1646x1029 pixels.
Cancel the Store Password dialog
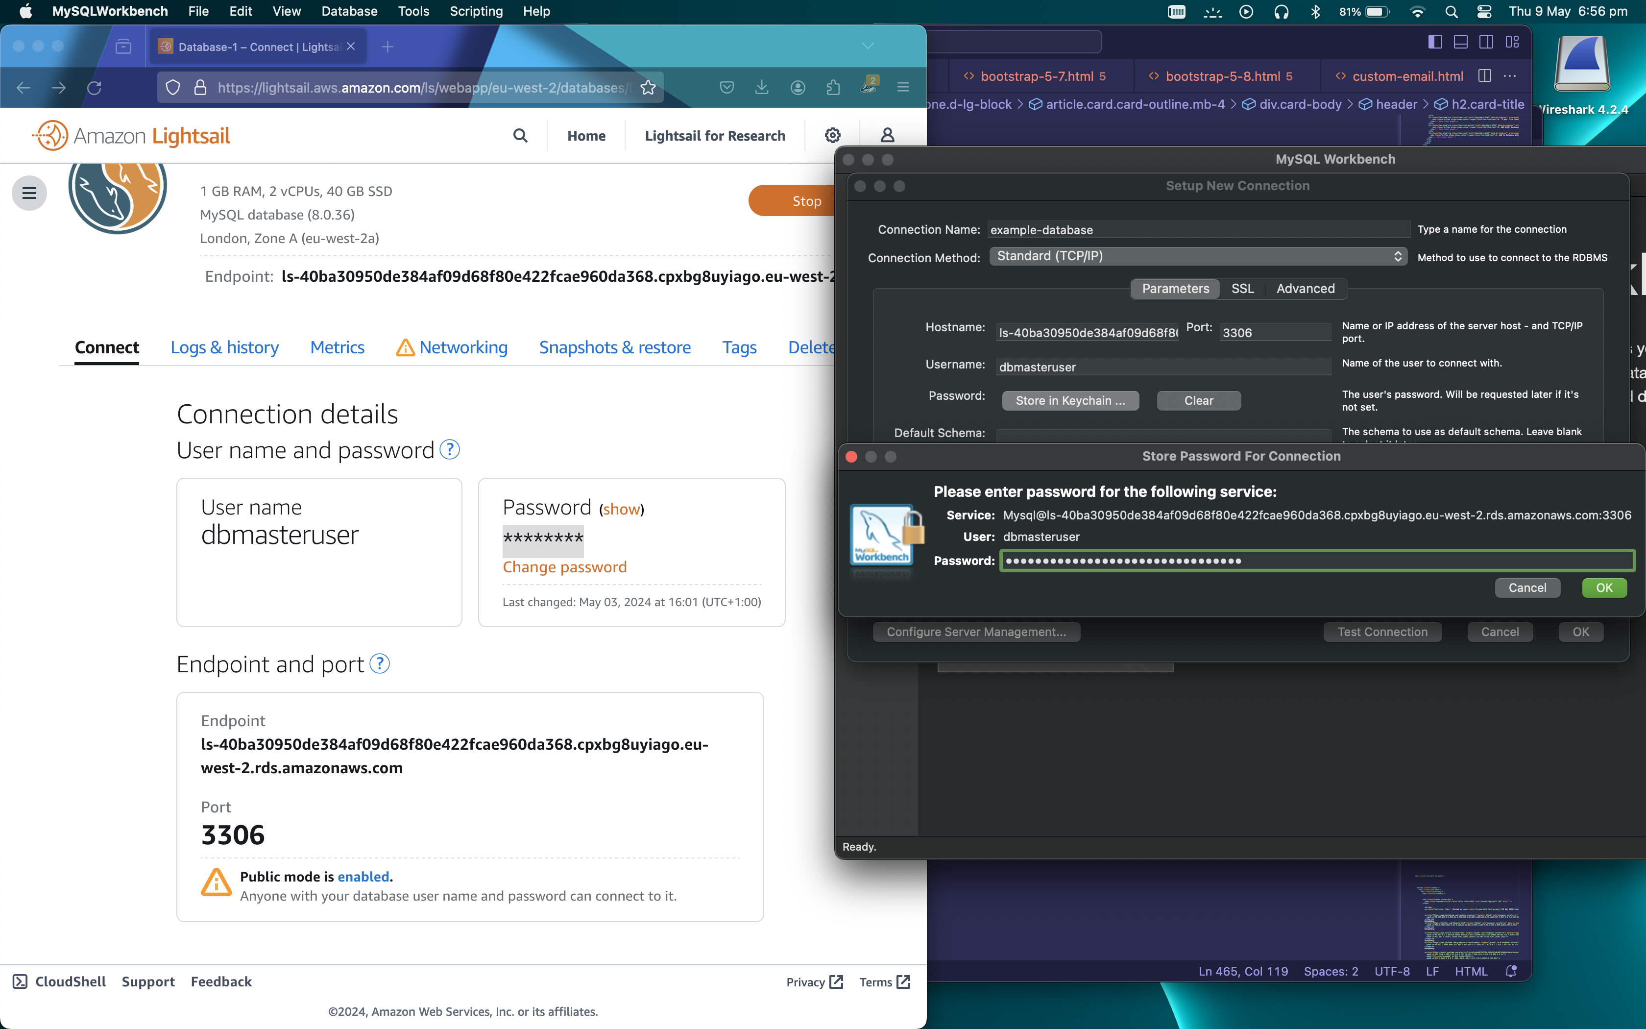[x=1527, y=588]
